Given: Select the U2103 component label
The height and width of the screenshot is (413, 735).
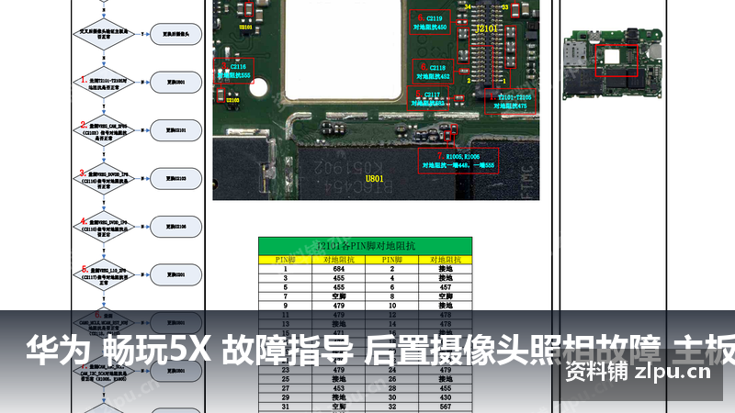Looking at the screenshot, I should pyautogui.click(x=232, y=100).
